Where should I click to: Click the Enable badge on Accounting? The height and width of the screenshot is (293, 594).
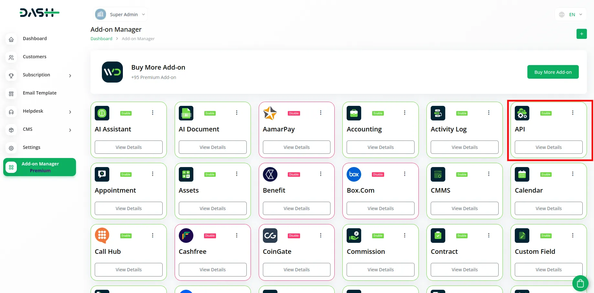[378, 113]
